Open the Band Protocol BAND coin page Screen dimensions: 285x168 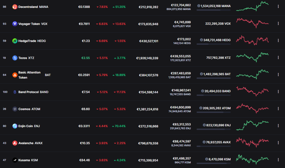33,92
